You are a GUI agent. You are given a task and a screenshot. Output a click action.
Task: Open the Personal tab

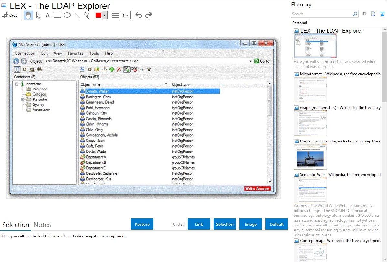[299, 23]
